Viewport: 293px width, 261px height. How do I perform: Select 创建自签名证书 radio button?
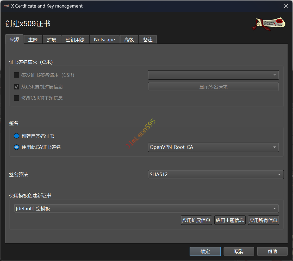coord(17,136)
